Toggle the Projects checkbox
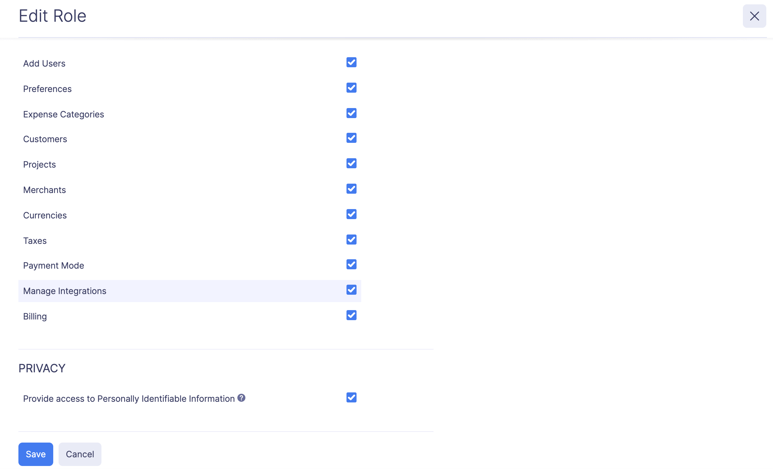This screenshot has height=469, width=773. pos(351,163)
